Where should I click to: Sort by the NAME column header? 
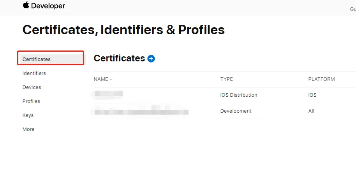101,79
